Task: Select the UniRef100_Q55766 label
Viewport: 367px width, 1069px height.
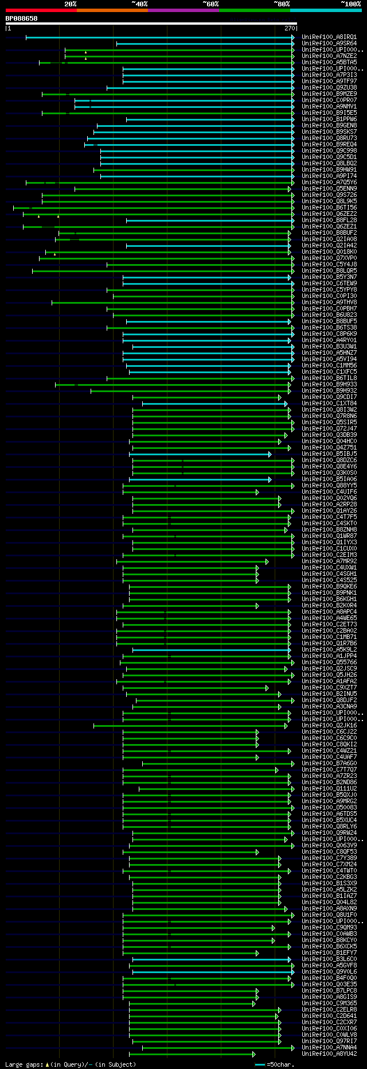Action: pyautogui.click(x=329, y=663)
